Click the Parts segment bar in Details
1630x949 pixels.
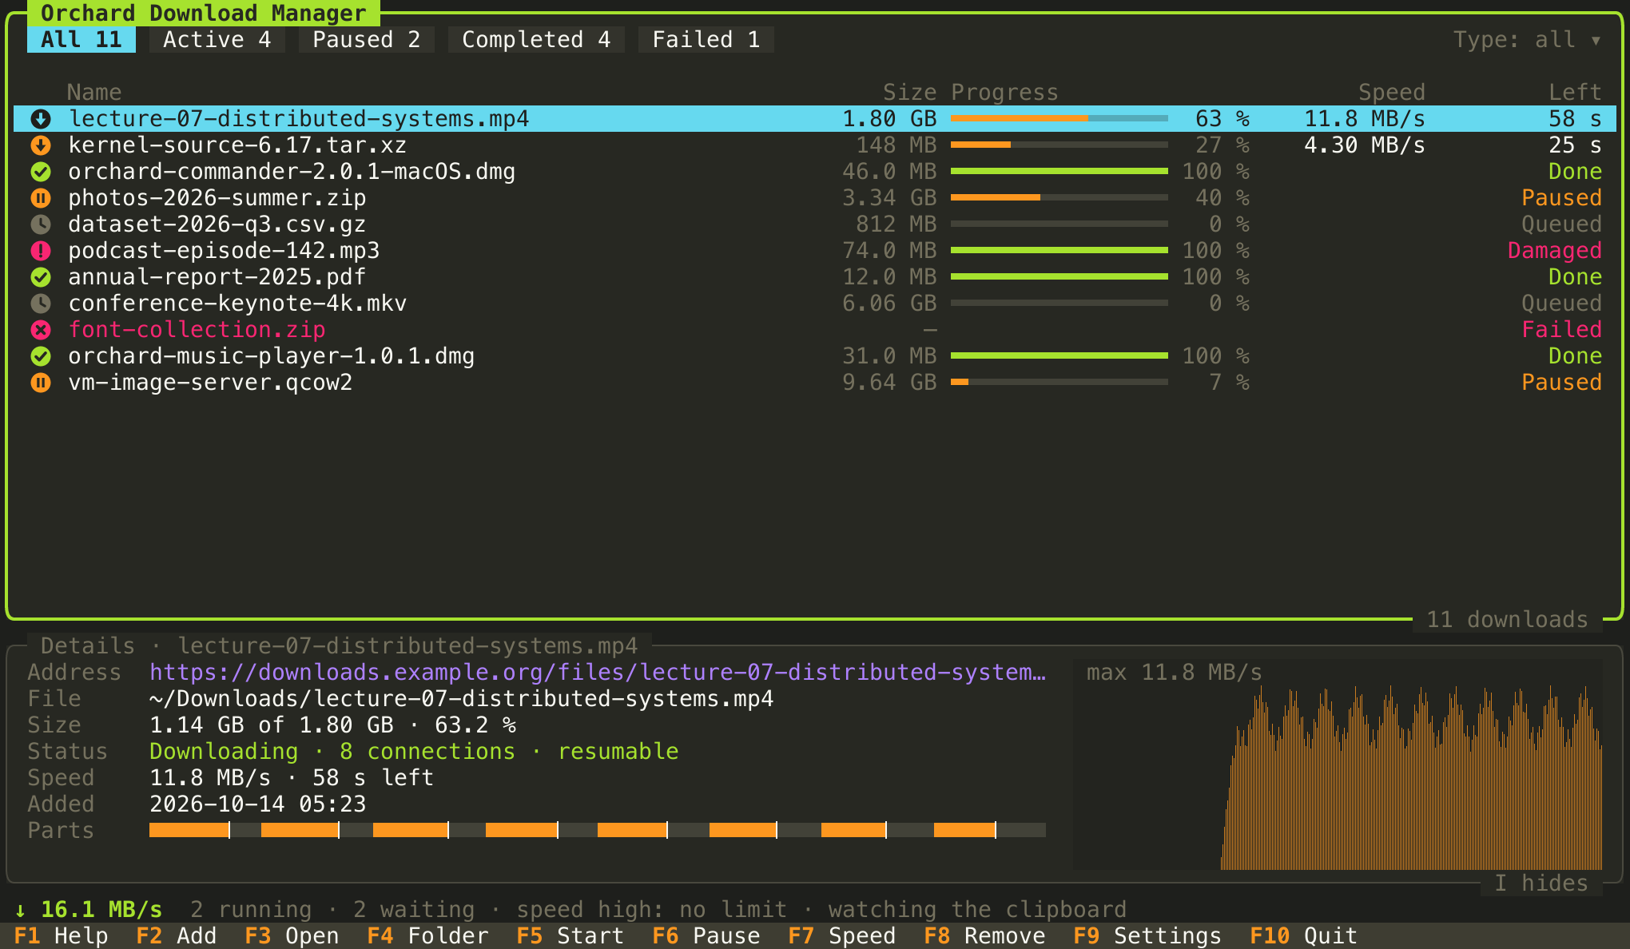tap(598, 830)
